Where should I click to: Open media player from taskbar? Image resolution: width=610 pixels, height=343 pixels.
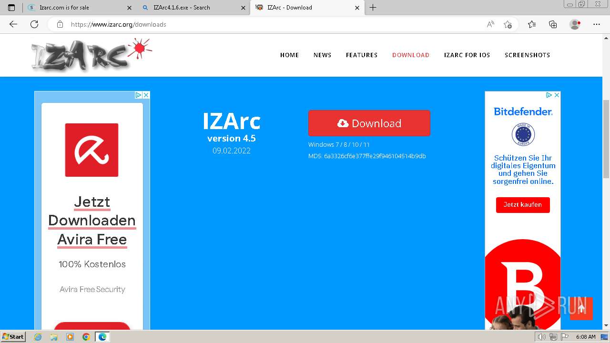tap(70, 337)
